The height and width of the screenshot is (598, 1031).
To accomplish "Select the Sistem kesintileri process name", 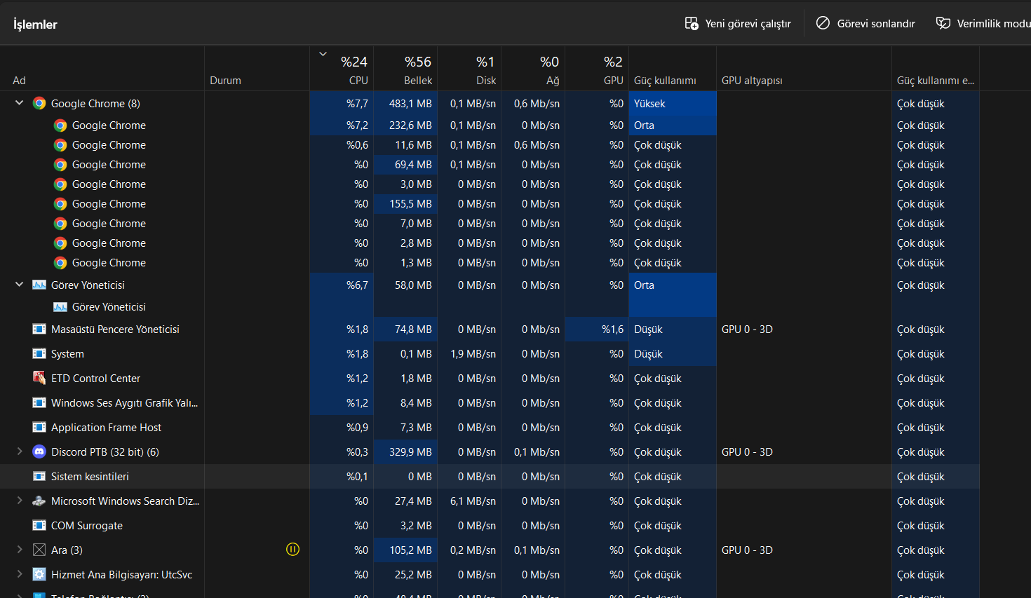I will coord(90,477).
